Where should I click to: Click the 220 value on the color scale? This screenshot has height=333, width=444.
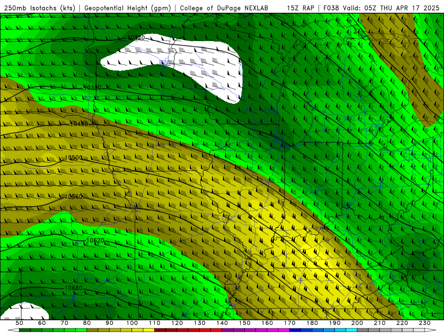point(402,323)
